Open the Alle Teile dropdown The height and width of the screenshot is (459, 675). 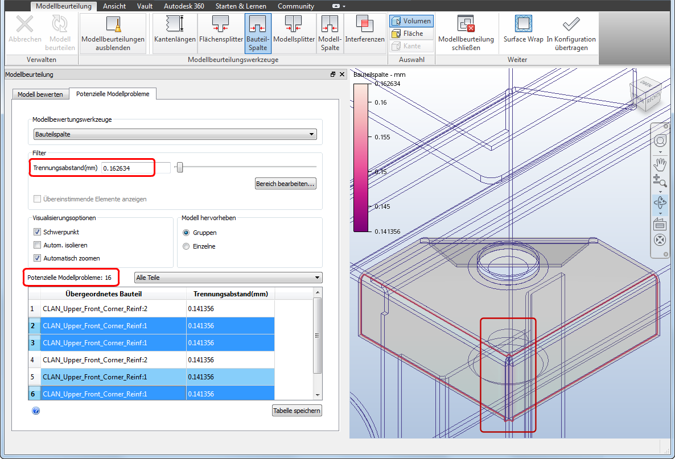pyautogui.click(x=229, y=278)
